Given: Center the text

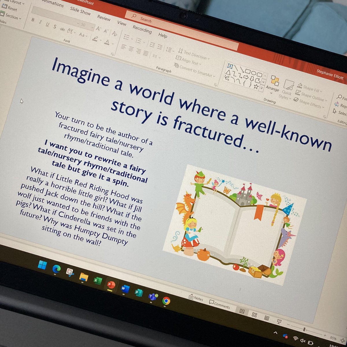Looking at the screenshot, I should [131, 49].
